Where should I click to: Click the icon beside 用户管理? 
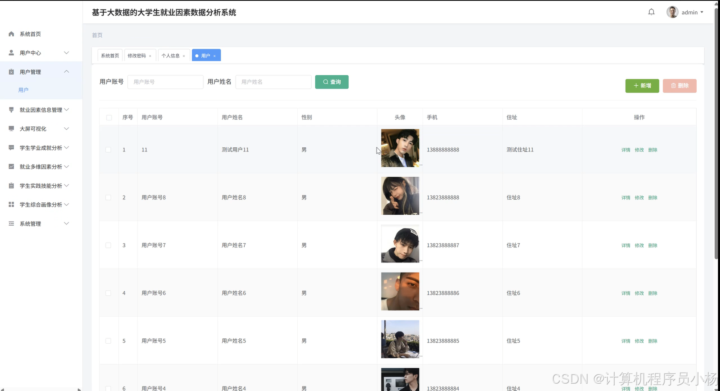pos(11,72)
